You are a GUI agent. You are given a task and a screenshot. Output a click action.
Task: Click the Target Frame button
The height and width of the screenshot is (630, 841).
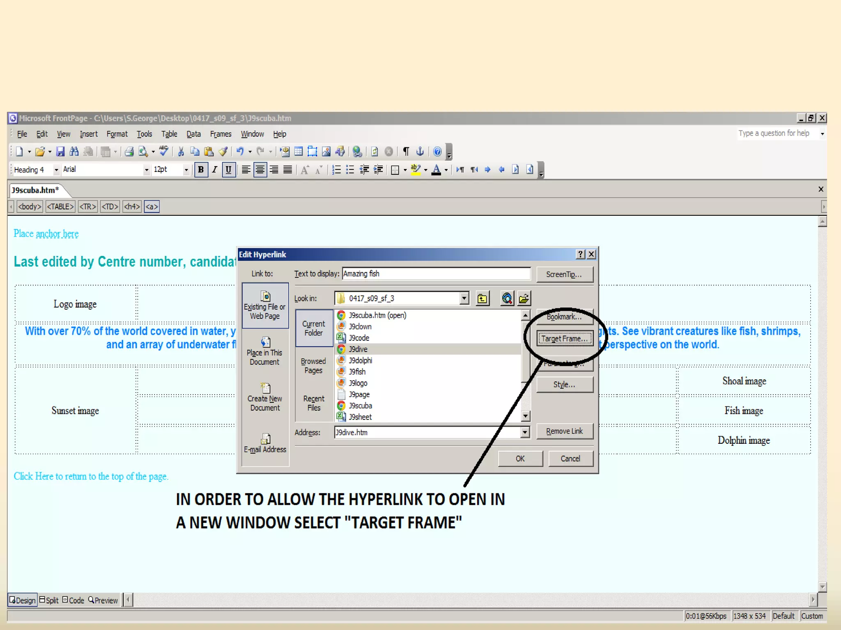click(564, 339)
